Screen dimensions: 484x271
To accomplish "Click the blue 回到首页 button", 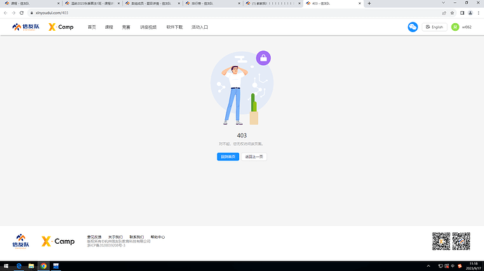I will pyautogui.click(x=228, y=157).
